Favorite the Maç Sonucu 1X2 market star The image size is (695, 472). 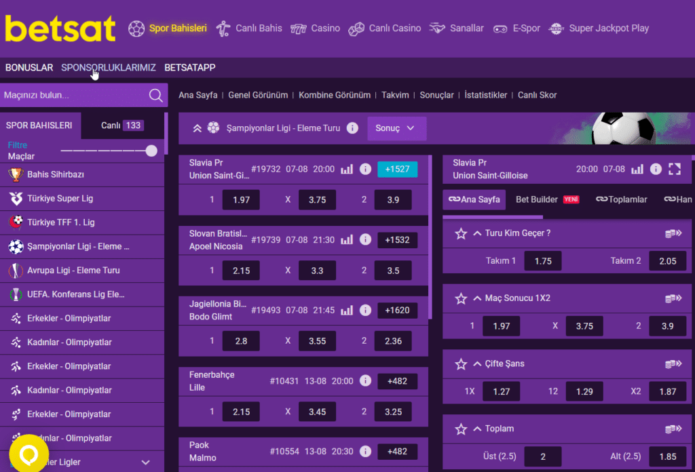click(x=461, y=298)
